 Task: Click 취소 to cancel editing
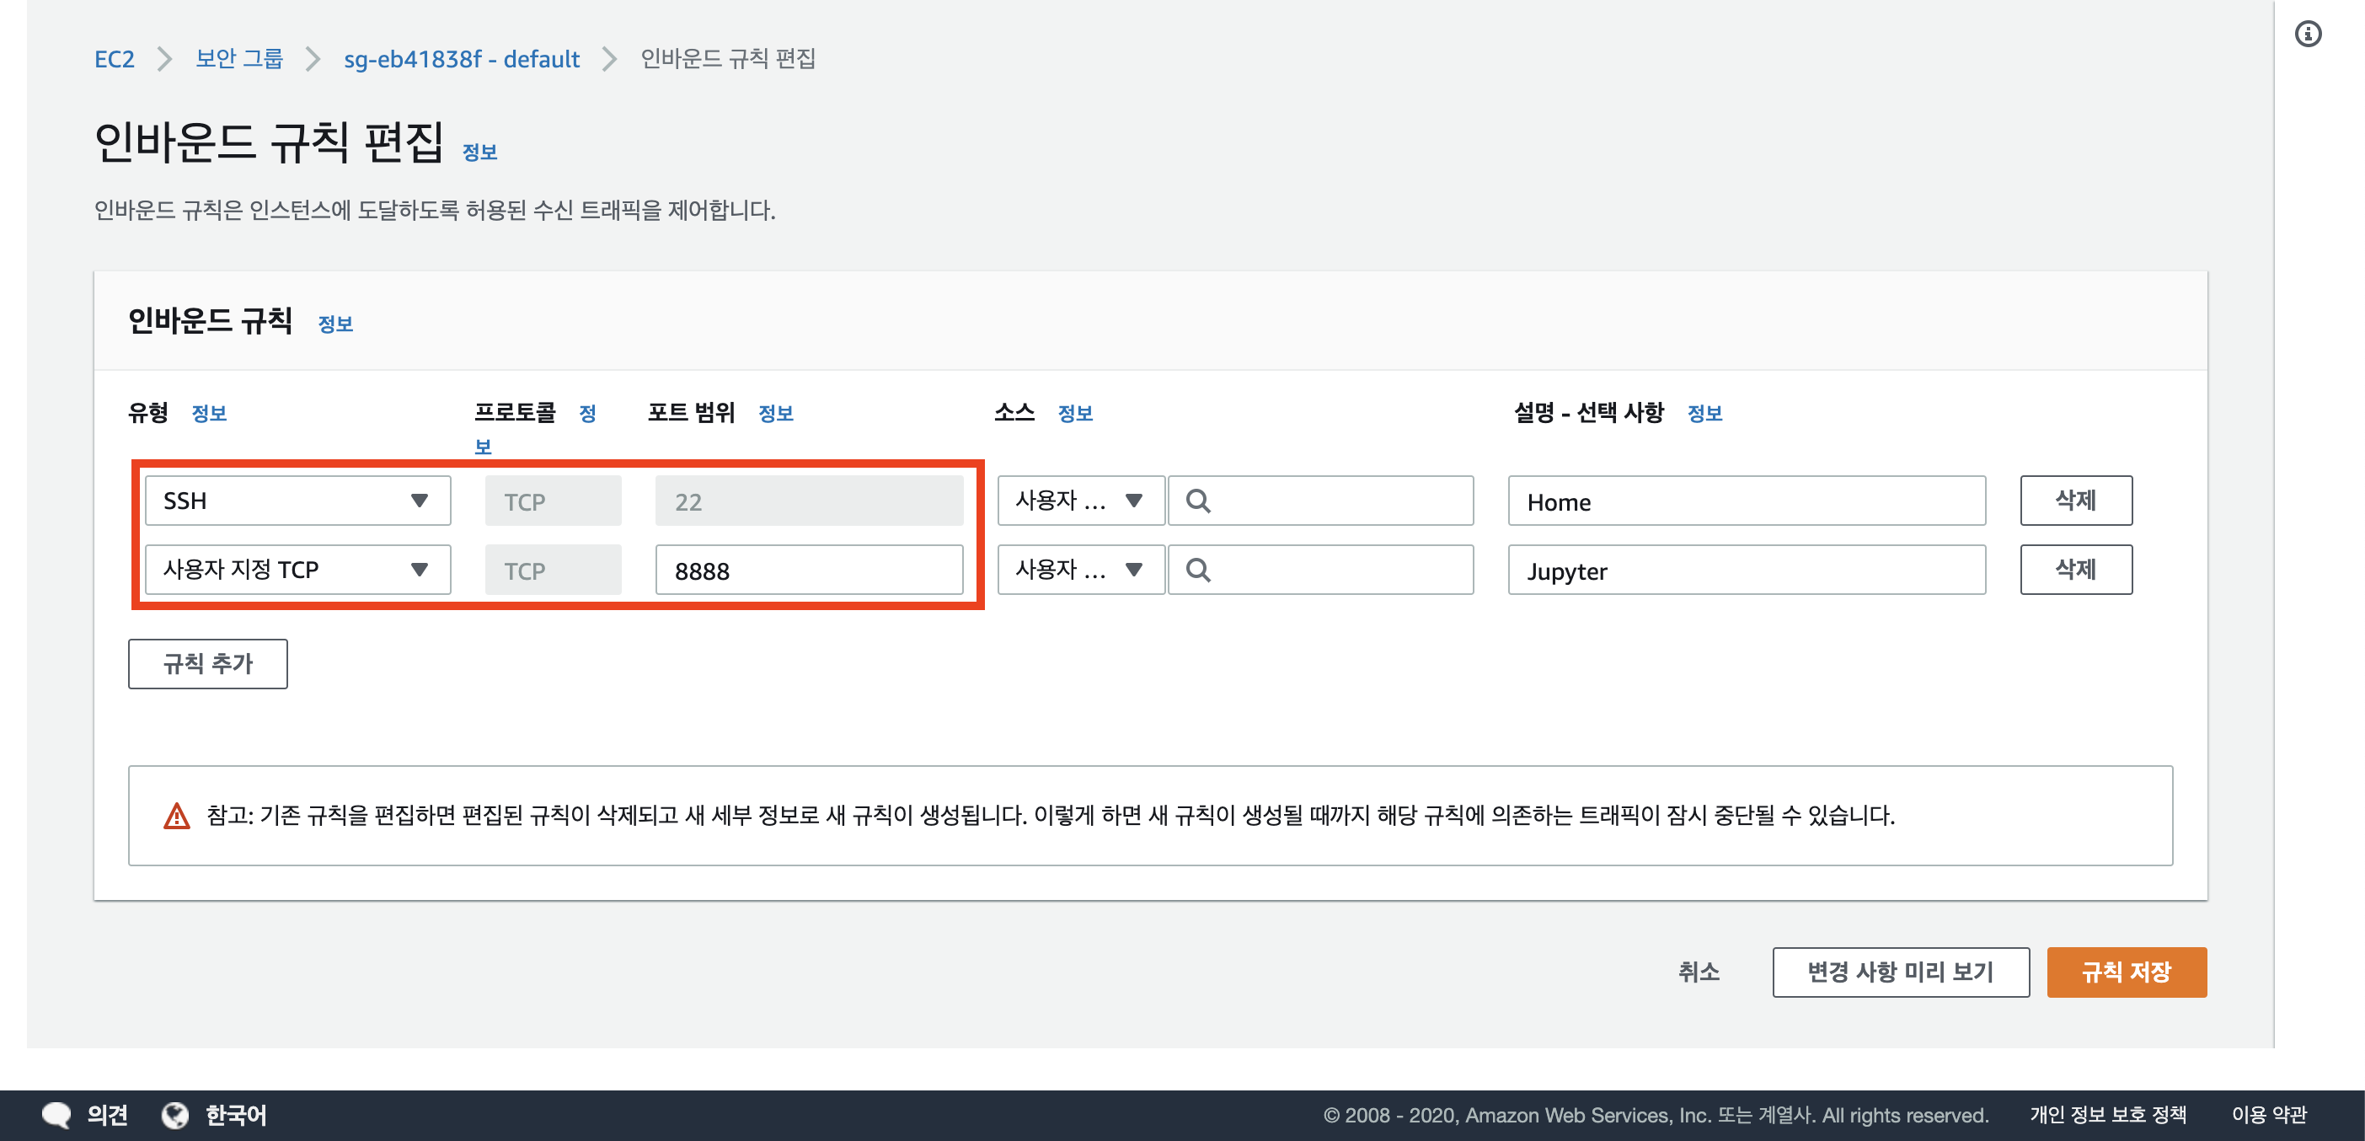(x=1698, y=971)
